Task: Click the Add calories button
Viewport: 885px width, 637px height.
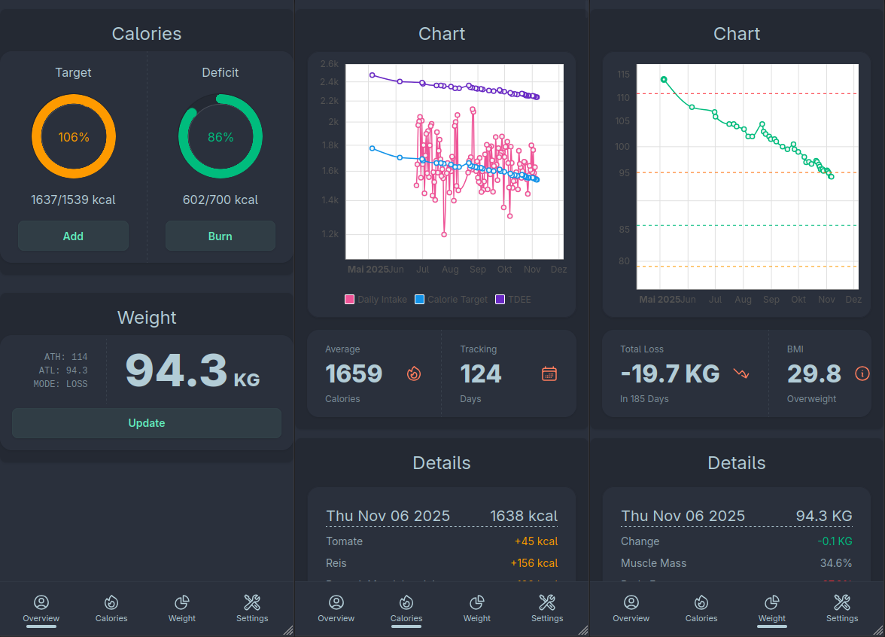Action: point(74,236)
